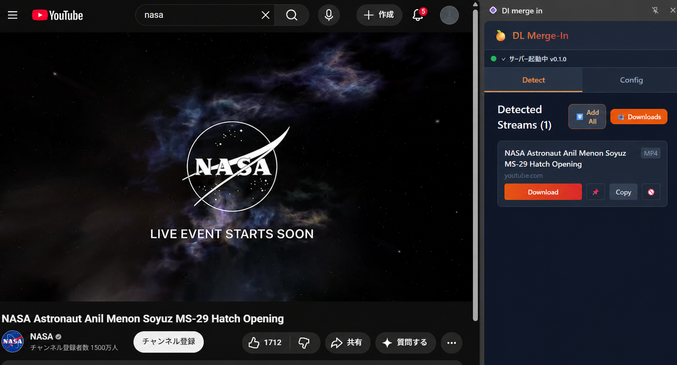Click the チャンネル登録 subscribe button
Screen dimensions: 677x365
(168, 342)
